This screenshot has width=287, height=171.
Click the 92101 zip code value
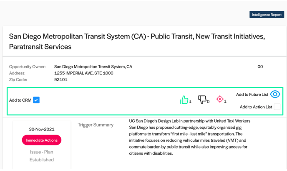61,79
